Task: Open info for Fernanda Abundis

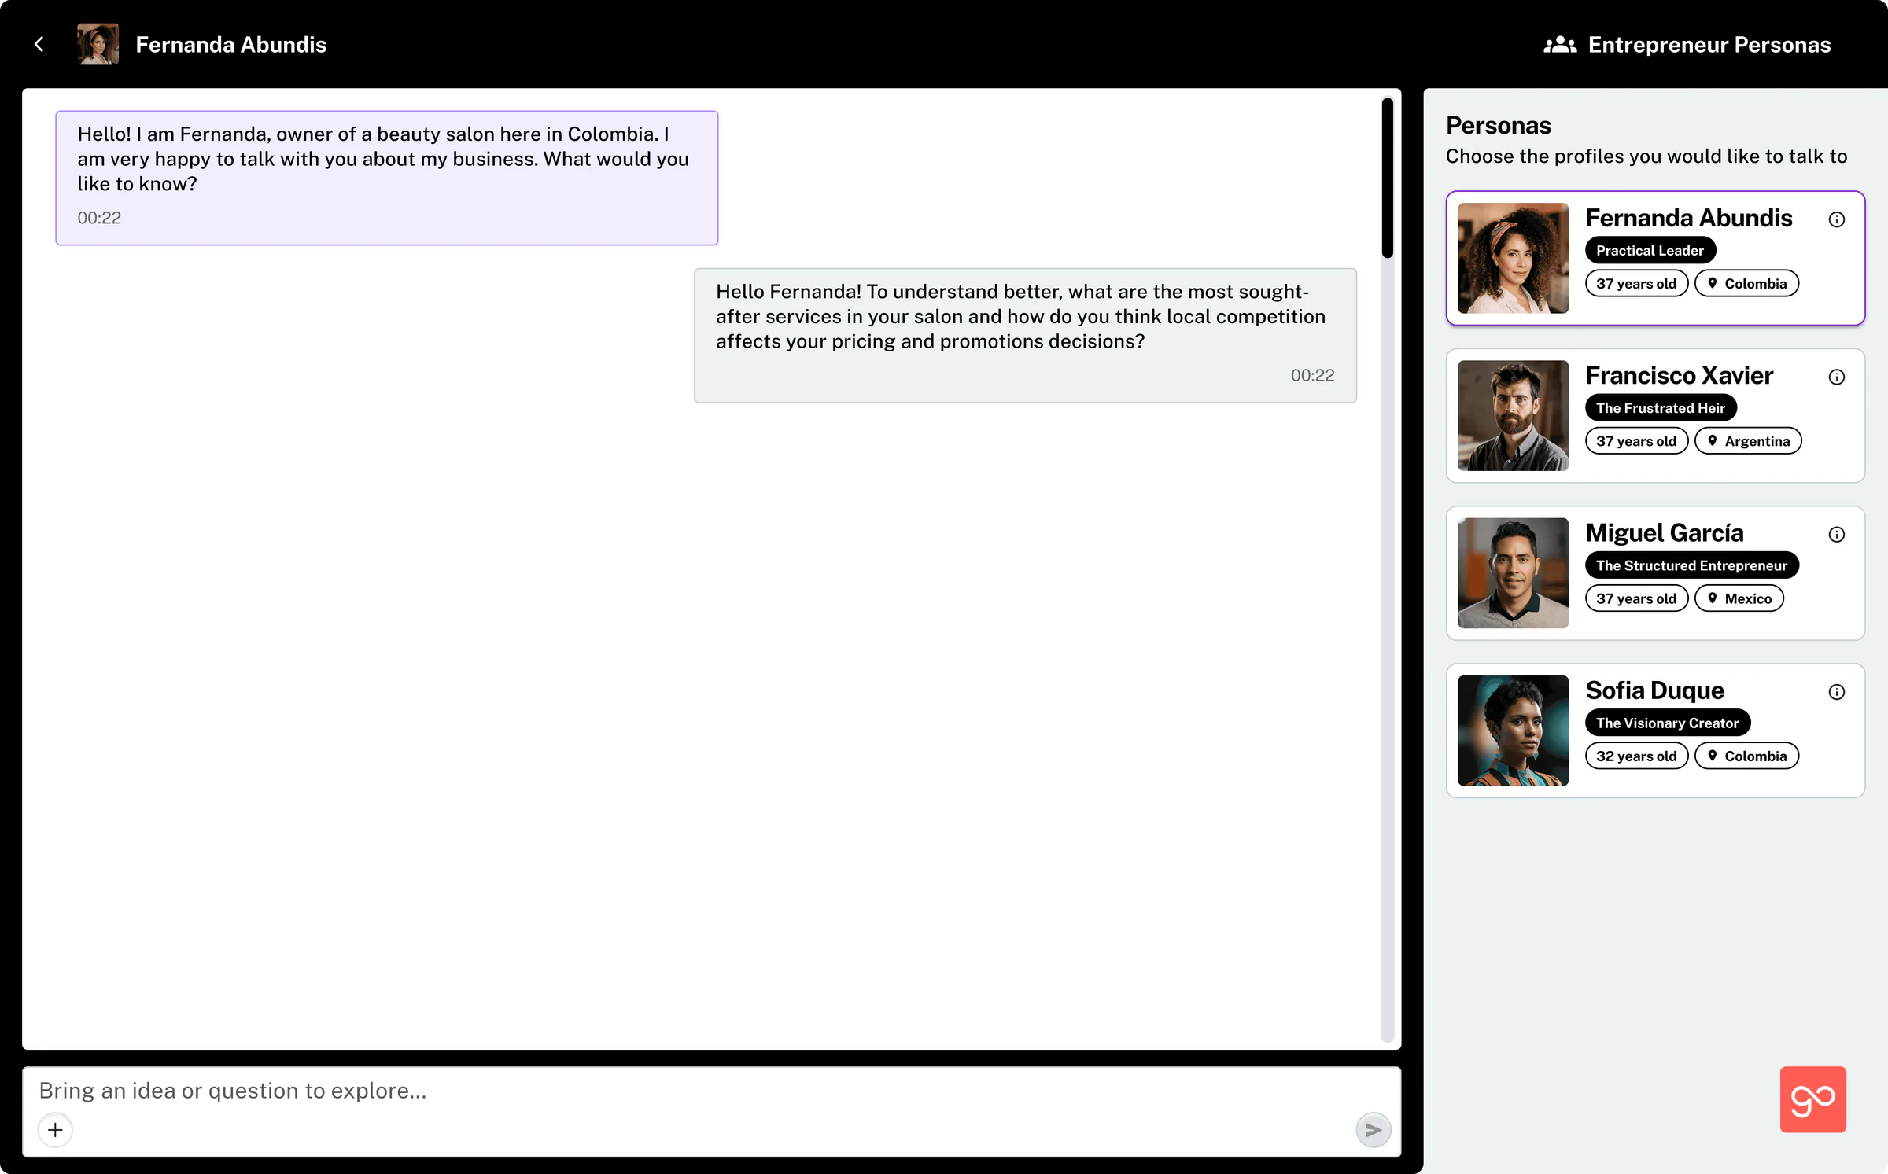Action: (1836, 219)
